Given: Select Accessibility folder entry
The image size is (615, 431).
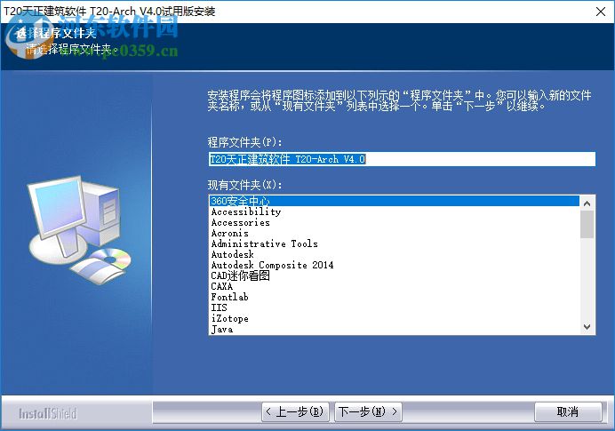Looking at the screenshot, I should 395,212.
